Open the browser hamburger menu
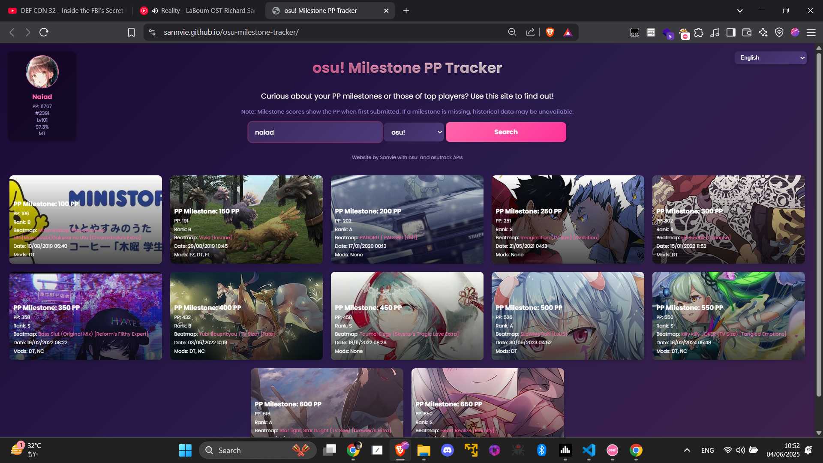 [x=811, y=32]
